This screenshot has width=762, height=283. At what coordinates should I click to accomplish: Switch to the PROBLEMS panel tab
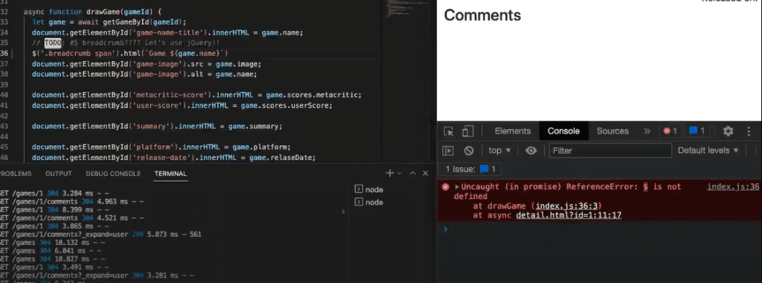pos(16,174)
